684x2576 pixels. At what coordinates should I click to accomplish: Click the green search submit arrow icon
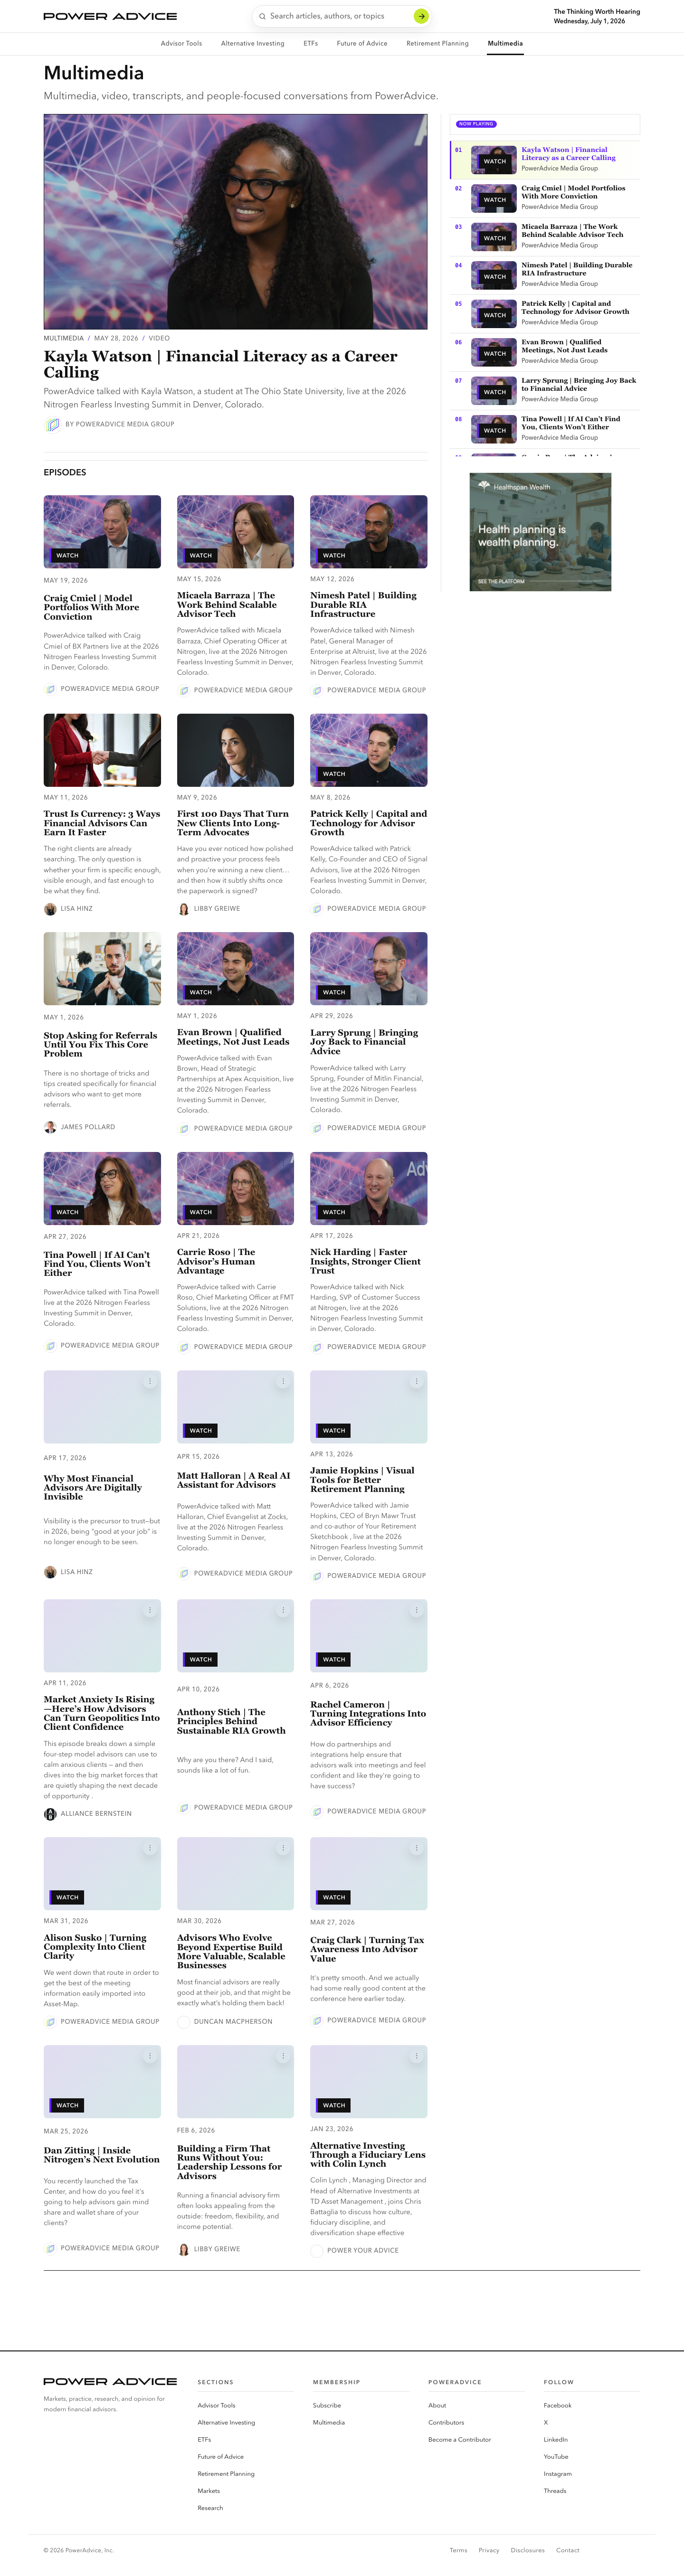(x=421, y=16)
